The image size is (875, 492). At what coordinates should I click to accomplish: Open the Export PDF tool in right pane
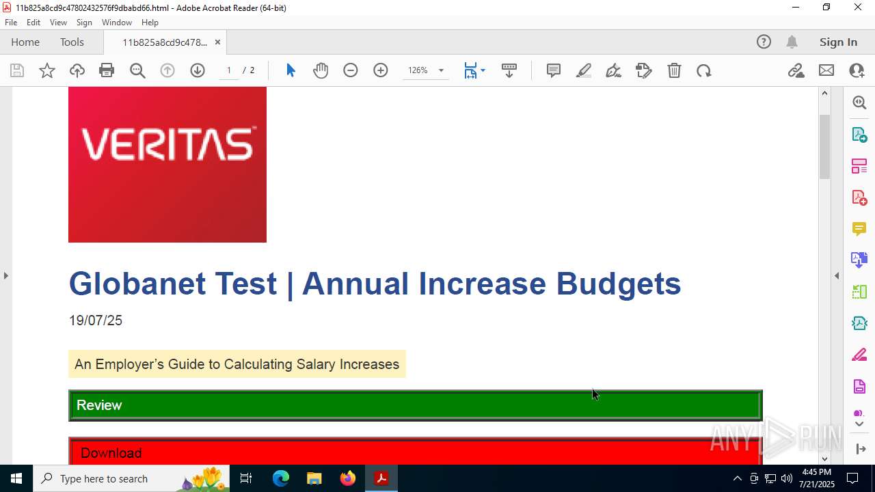[x=859, y=135]
